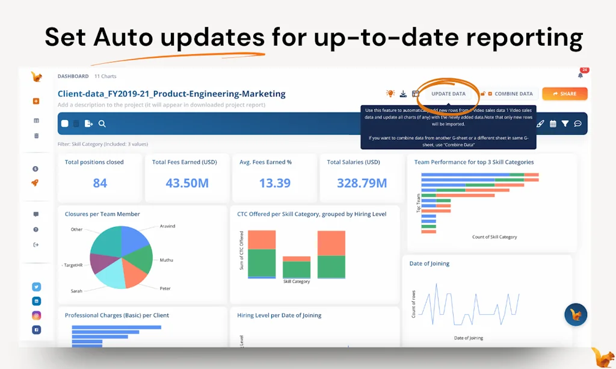Screen dimensions: 616x369
Task: Click the calendar icon in toolbar
Action: (553, 124)
